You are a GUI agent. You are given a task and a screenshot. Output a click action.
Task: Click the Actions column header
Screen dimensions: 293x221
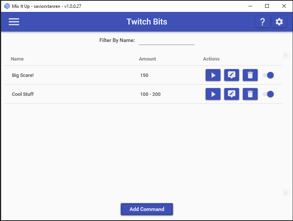211,59
